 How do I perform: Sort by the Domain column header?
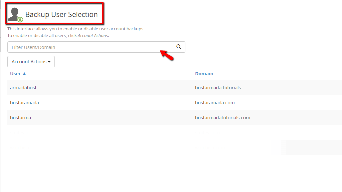pos(204,74)
